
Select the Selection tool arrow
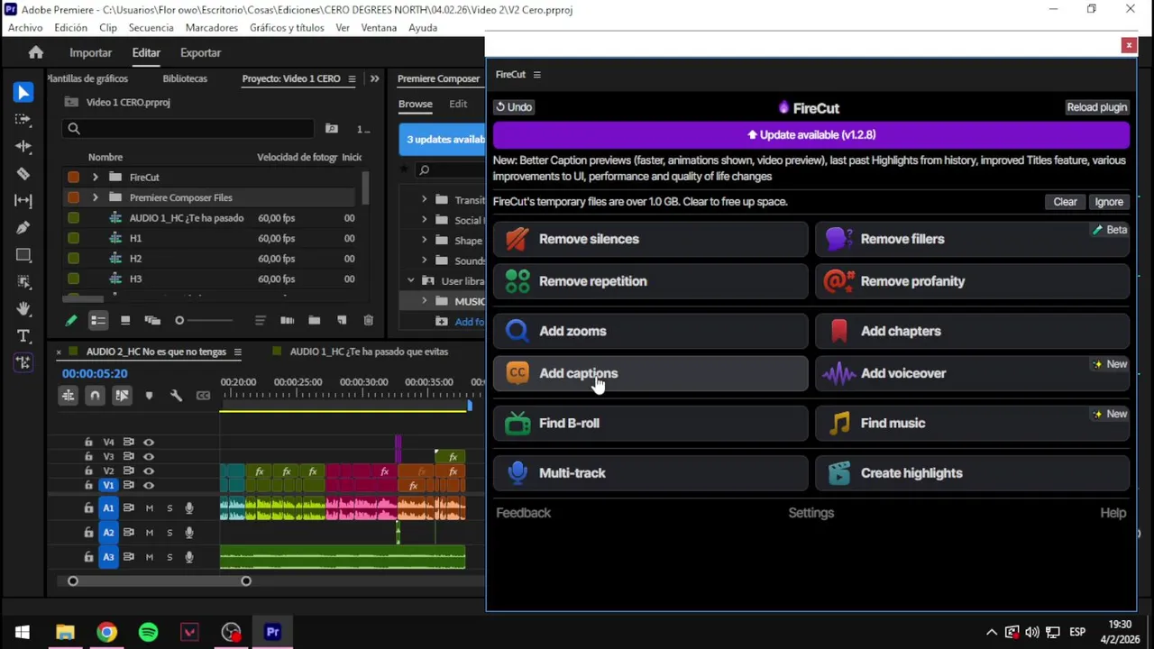(x=23, y=93)
